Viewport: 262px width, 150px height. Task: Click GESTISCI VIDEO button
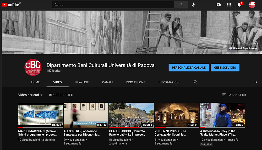click(225, 68)
